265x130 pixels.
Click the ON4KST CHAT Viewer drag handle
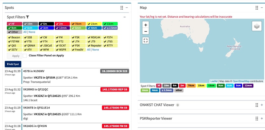point(257,105)
